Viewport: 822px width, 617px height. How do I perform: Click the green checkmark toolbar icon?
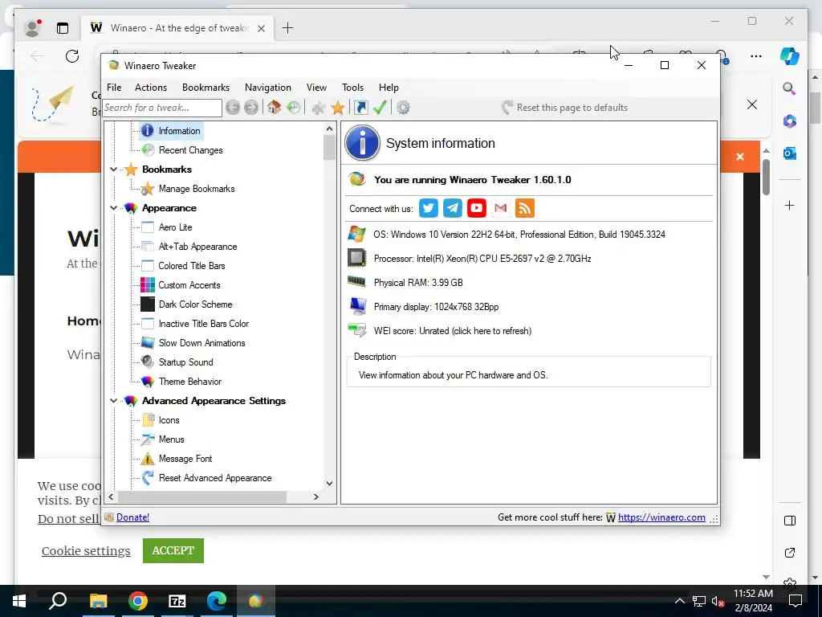click(x=380, y=108)
